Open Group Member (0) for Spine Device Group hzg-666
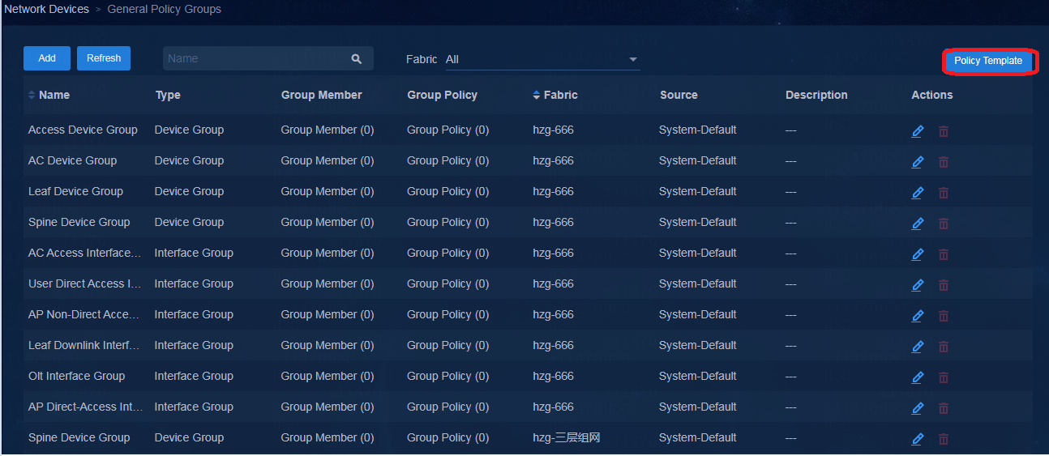 tap(328, 222)
